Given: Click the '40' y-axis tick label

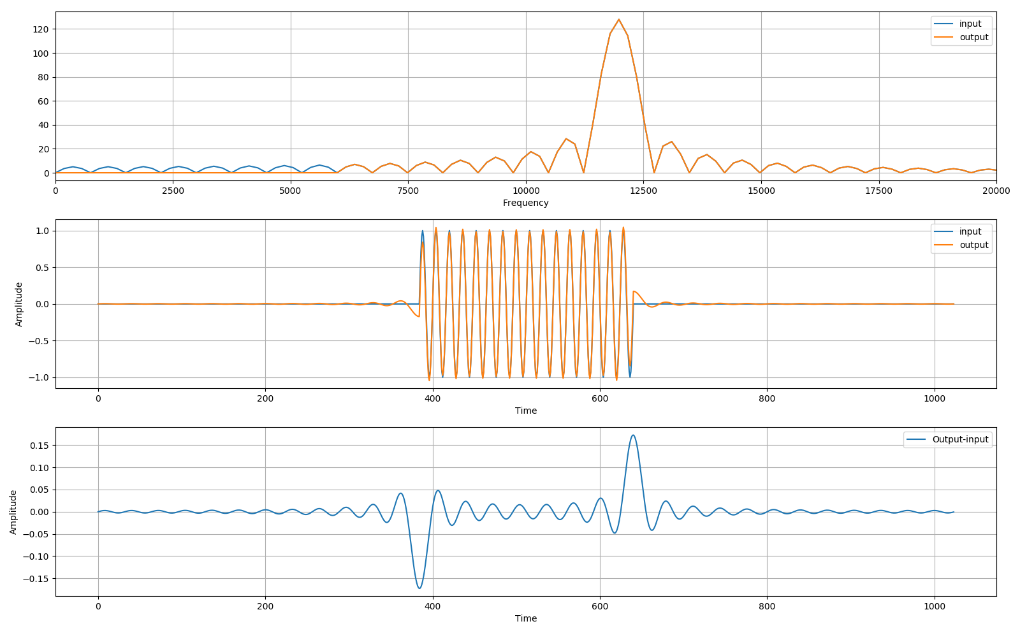Looking at the screenshot, I should [x=44, y=125].
